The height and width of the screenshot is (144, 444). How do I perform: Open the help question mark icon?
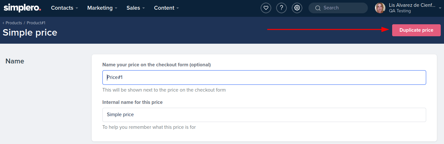point(281,8)
